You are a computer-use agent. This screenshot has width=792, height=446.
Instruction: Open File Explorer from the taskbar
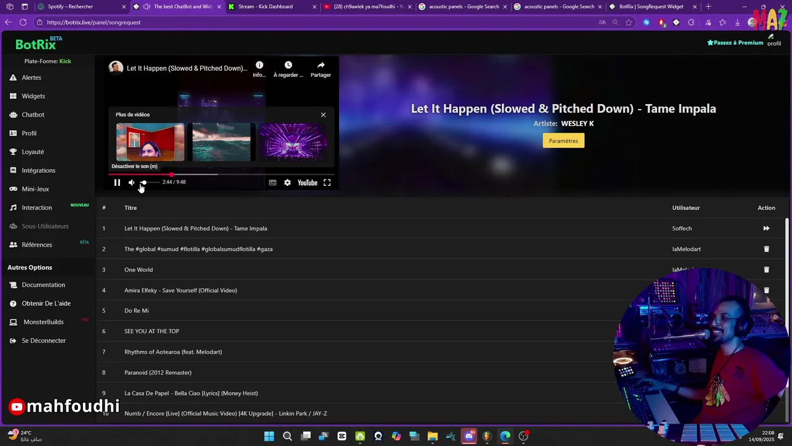[433, 436]
